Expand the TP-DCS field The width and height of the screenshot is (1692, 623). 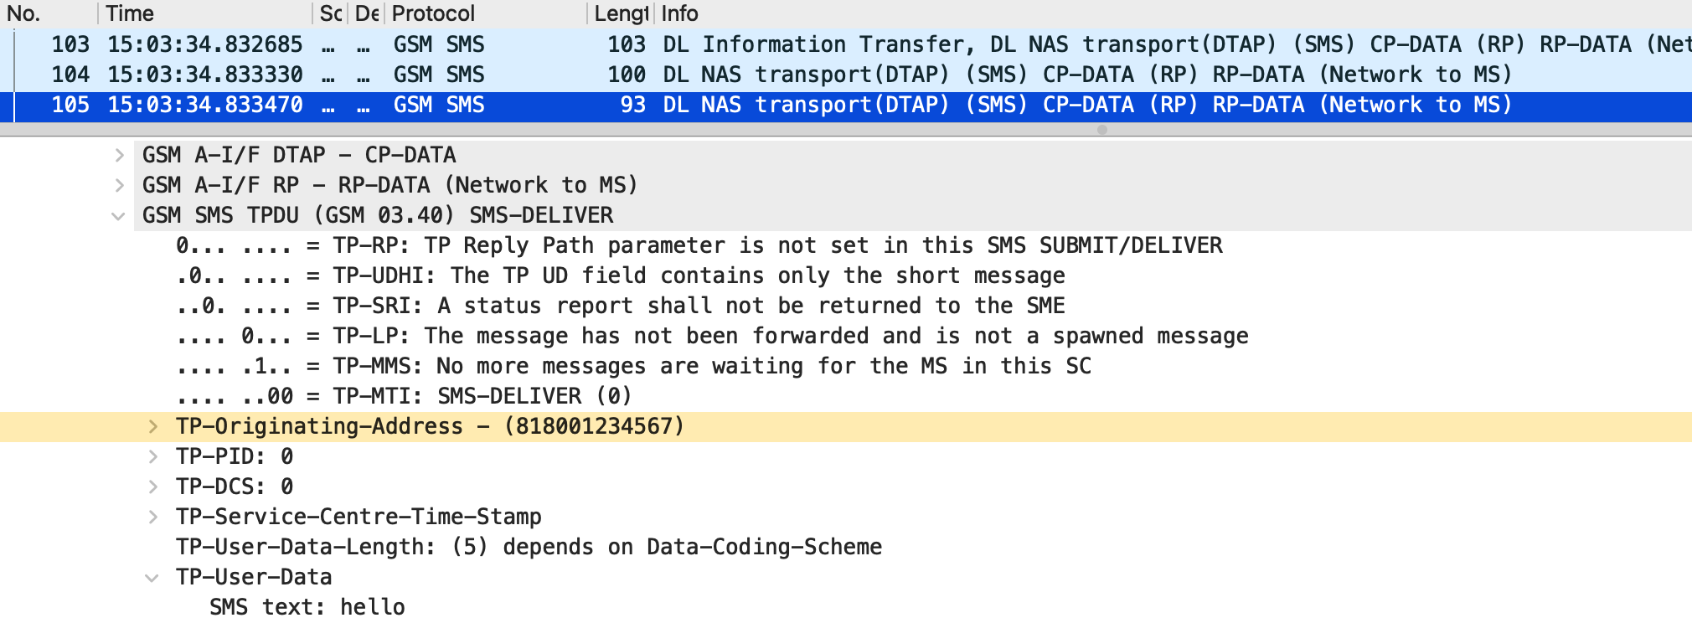(x=152, y=487)
